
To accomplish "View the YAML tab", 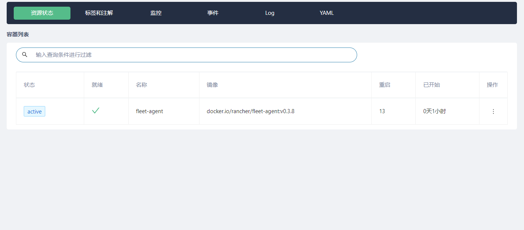I will (x=327, y=13).
